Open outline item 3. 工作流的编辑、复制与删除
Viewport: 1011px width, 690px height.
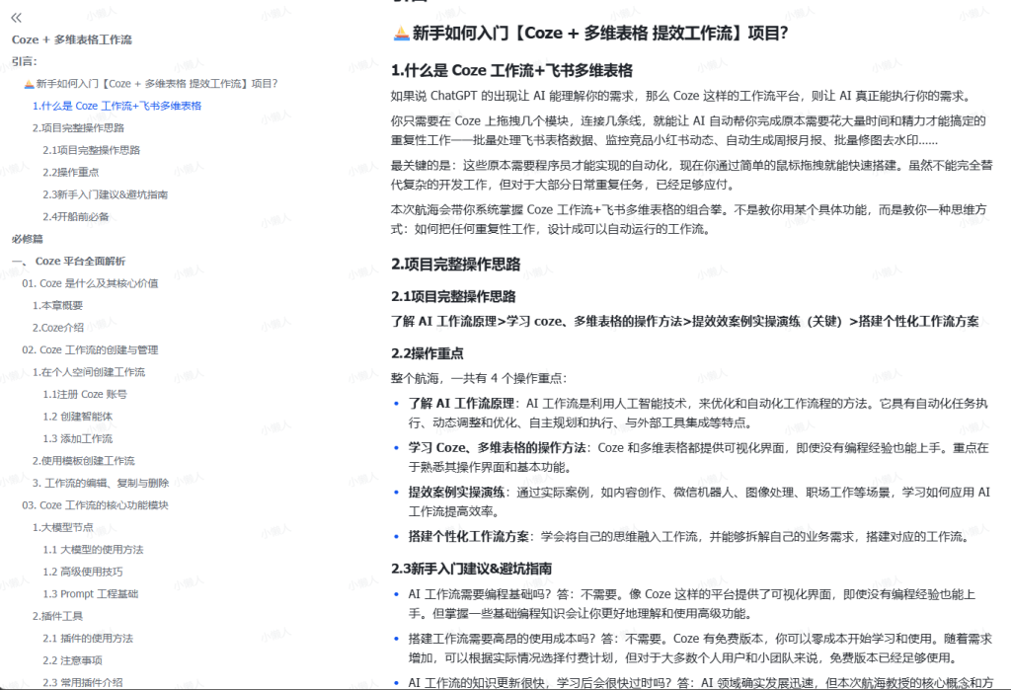point(101,483)
